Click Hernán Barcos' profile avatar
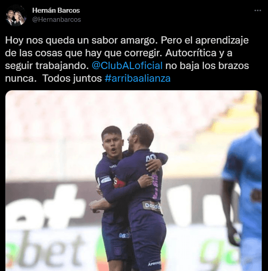268x271 pixels. 16,15
